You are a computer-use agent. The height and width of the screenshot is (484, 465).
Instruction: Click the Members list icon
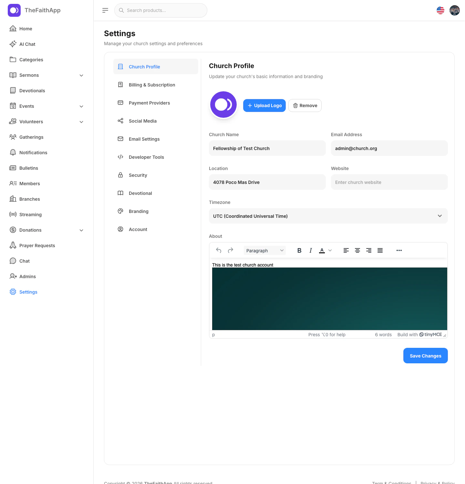(x=13, y=183)
